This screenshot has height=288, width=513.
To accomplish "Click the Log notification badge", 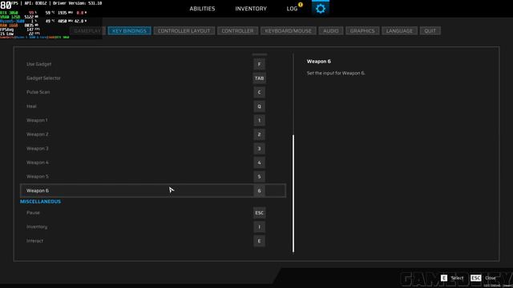I will 301,5.
